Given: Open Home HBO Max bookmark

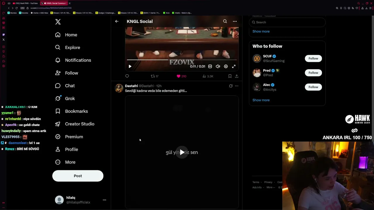Looking at the screenshot, I should click(x=39, y=13).
